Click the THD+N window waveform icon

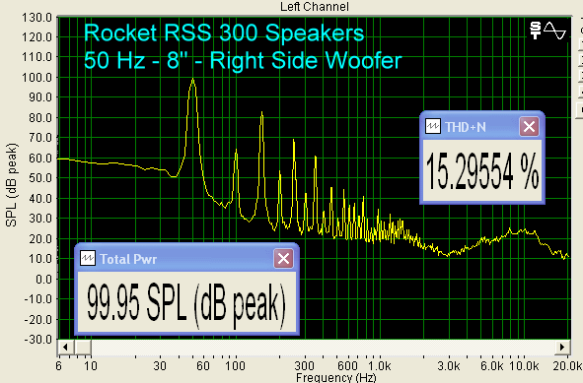433,127
